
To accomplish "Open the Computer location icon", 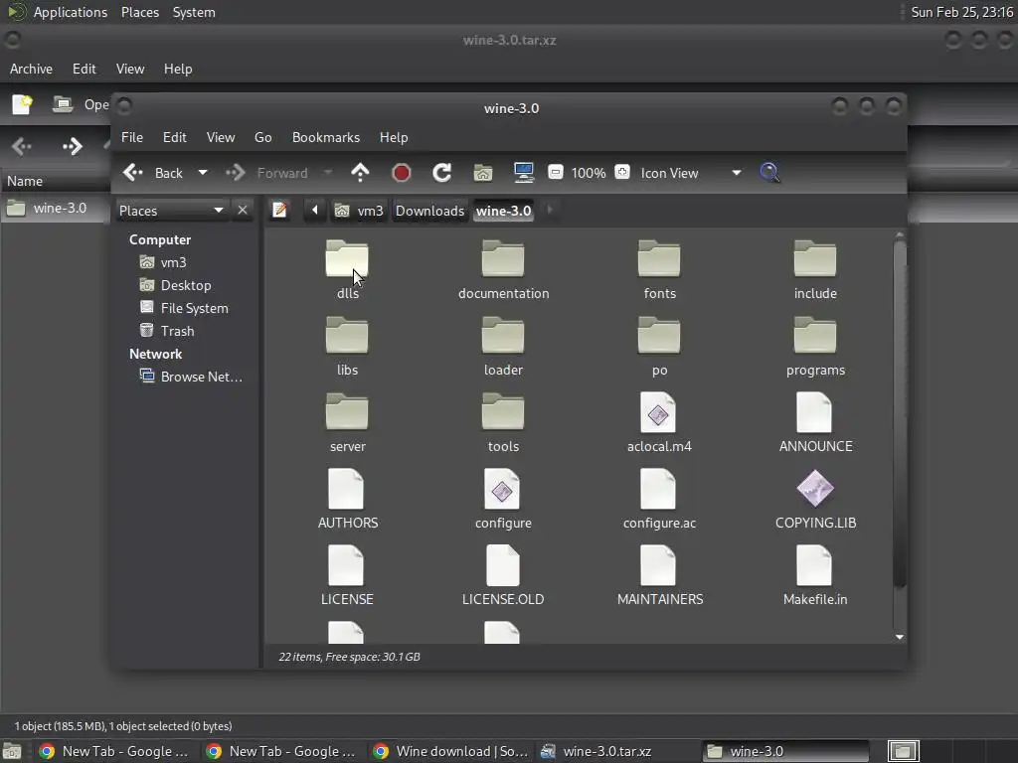I will 523,173.
